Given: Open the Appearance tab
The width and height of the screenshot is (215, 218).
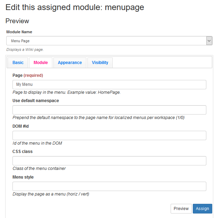Looking at the screenshot, I should point(70,63).
